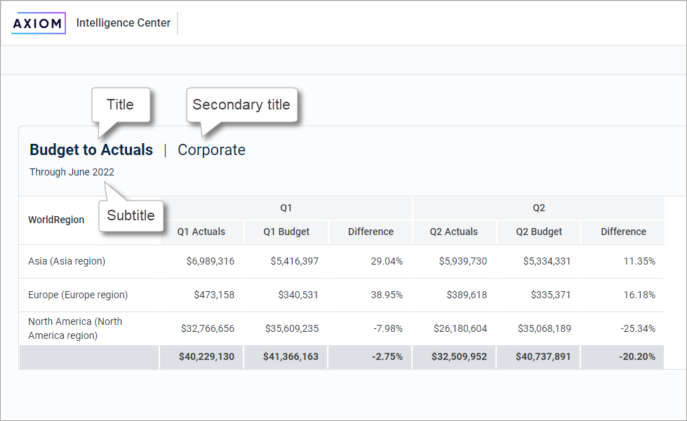Image resolution: width=687 pixels, height=421 pixels.
Task: Click the Title callout bubble
Action: coord(121,104)
